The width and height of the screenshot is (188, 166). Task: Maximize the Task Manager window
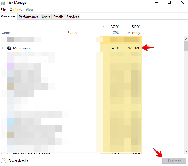click(169, 3)
